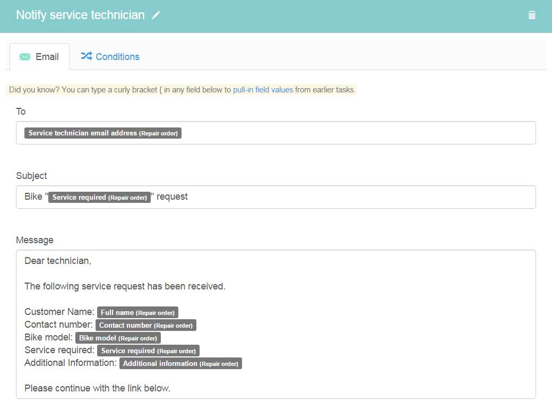Click the To field label
The width and height of the screenshot is (552, 418).
pyautogui.click(x=21, y=112)
